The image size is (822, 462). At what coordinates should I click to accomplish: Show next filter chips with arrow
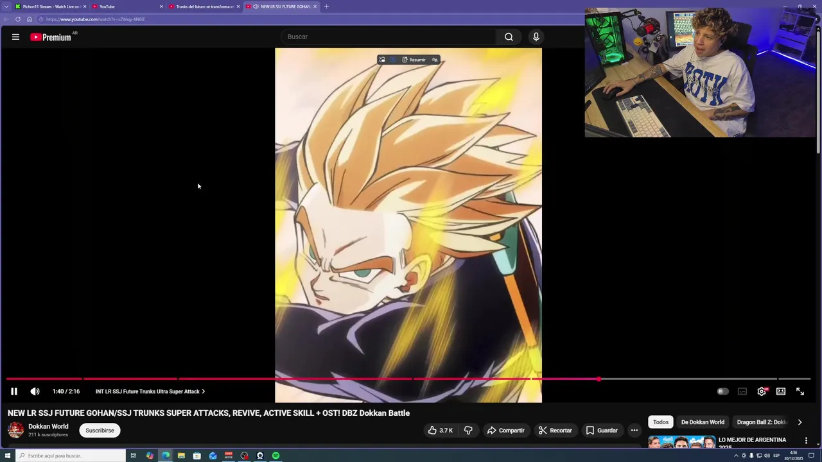click(x=800, y=422)
